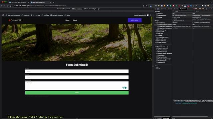Viewport: 213px width, 119px height.
Task: Click the green Send button
Action: click(77, 93)
